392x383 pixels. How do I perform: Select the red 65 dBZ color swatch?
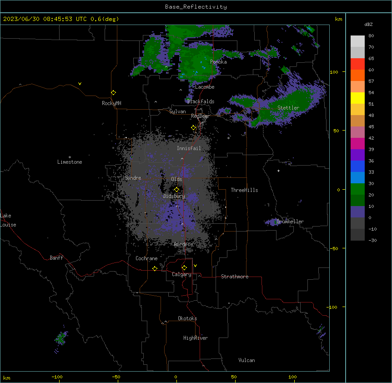(357, 64)
